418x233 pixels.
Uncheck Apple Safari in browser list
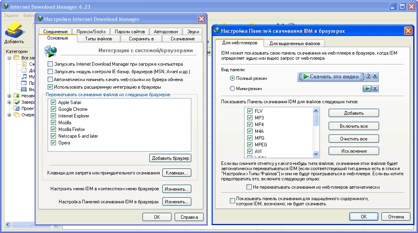point(53,102)
